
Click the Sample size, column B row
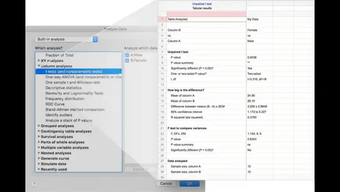[x=206, y=172]
